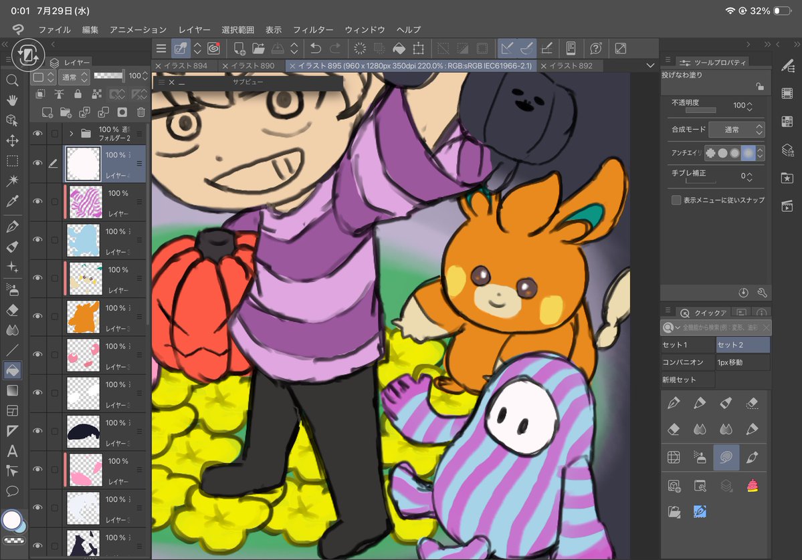Select the Fill bucket tool
802x560 pixels.
[x=12, y=370]
